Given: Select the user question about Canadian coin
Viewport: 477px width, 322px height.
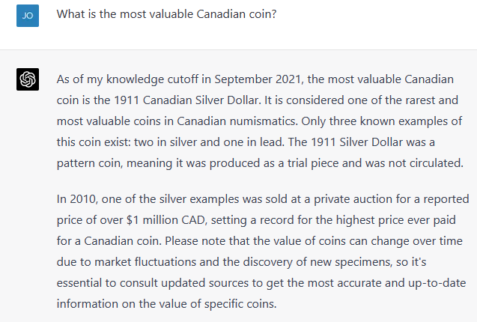Looking at the screenshot, I should pos(166,14).
